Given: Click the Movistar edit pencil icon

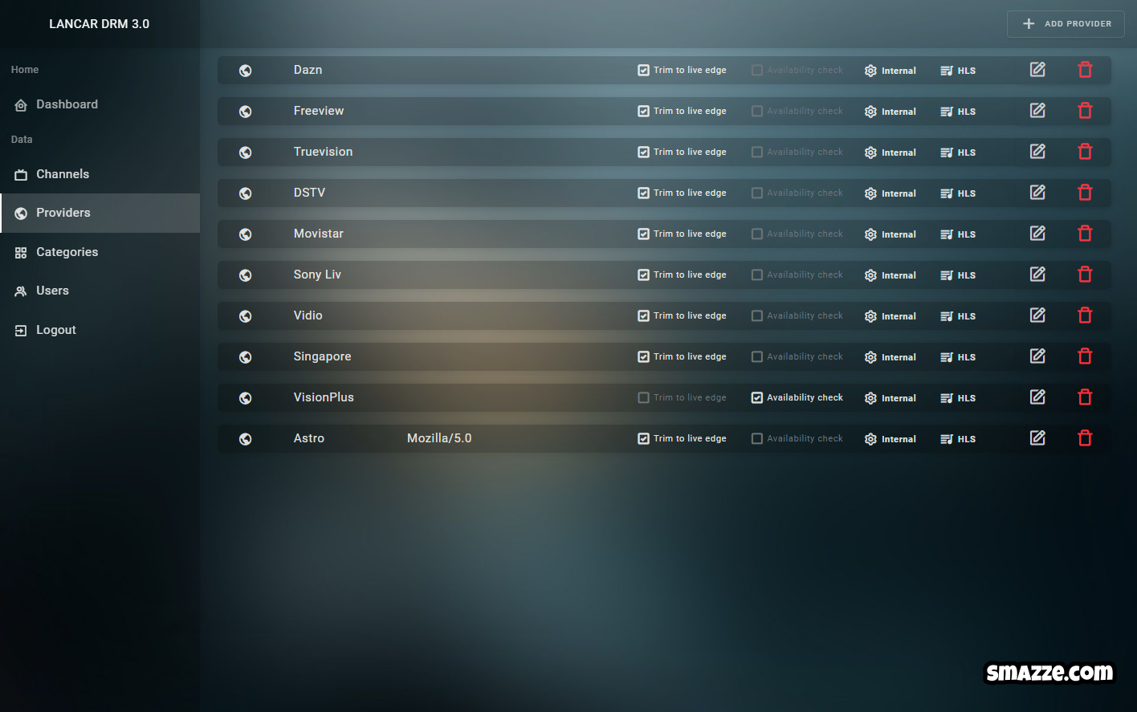Looking at the screenshot, I should click(1037, 234).
